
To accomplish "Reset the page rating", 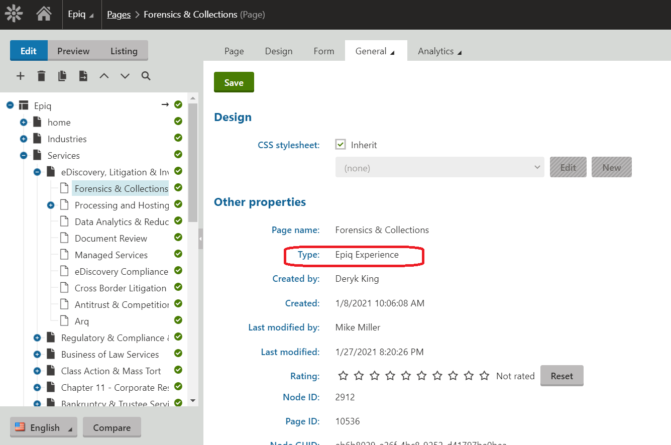I will pyautogui.click(x=562, y=376).
